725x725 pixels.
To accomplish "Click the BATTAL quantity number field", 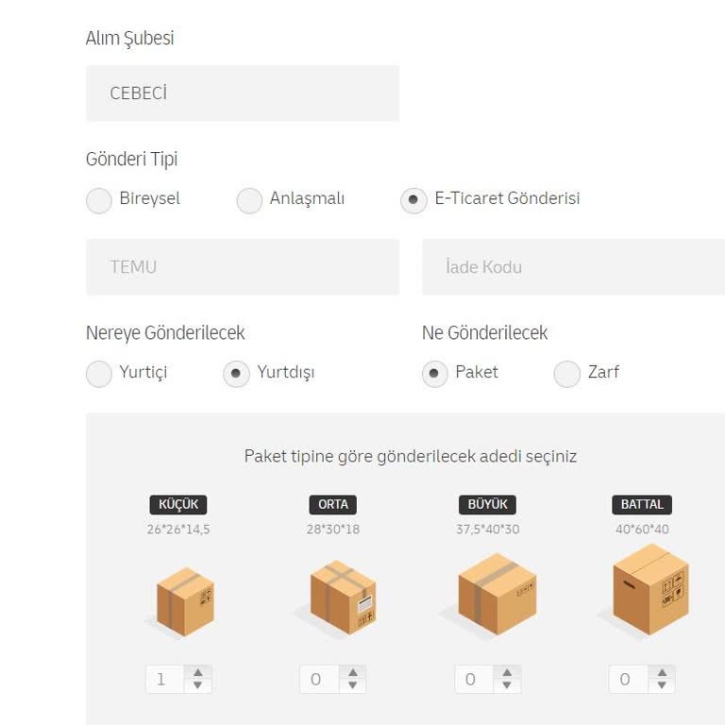I will point(629,680).
